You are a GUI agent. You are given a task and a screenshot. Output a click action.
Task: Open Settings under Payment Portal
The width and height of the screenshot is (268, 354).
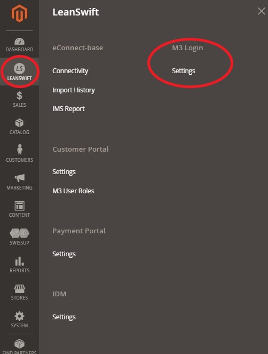click(64, 254)
